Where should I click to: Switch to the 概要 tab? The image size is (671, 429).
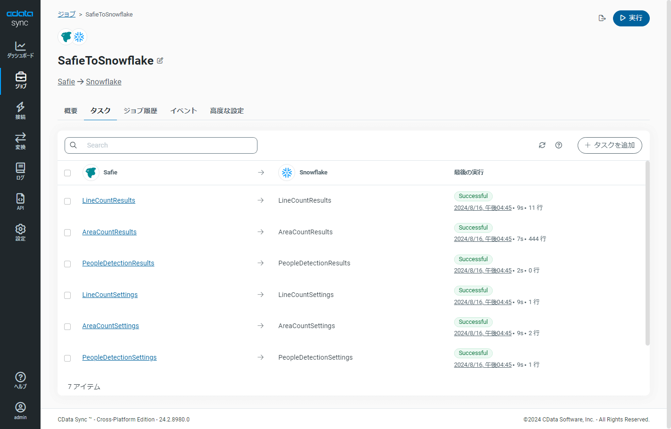coord(71,111)
